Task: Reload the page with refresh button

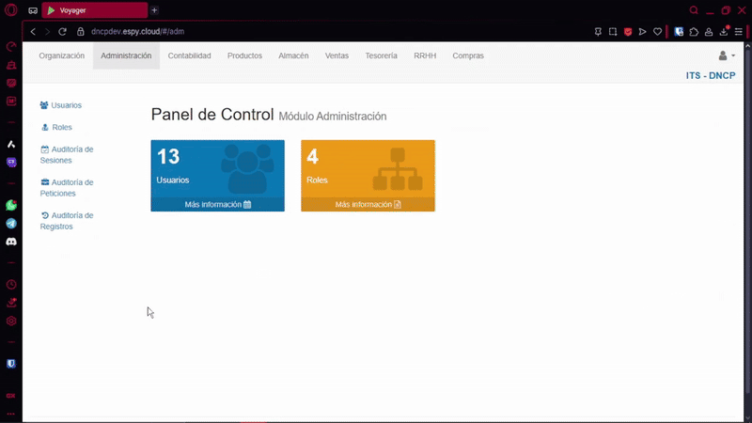Action: (63, 32)
